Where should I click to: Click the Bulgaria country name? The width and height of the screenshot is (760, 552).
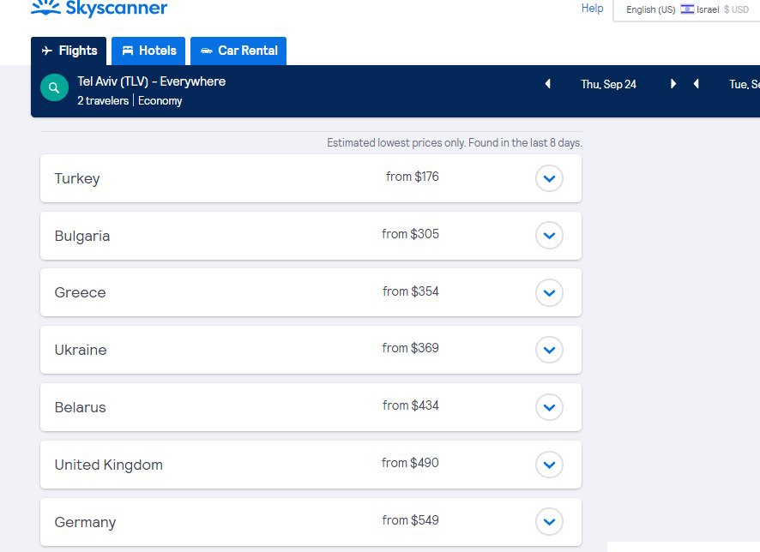[x=81, y=236]
